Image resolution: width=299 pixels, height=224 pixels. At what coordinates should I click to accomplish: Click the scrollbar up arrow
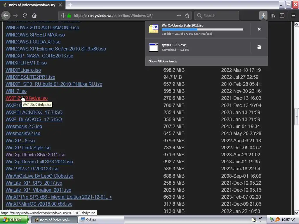pos(296,24)
